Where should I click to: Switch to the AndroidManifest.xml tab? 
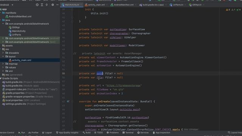point(123,5)
